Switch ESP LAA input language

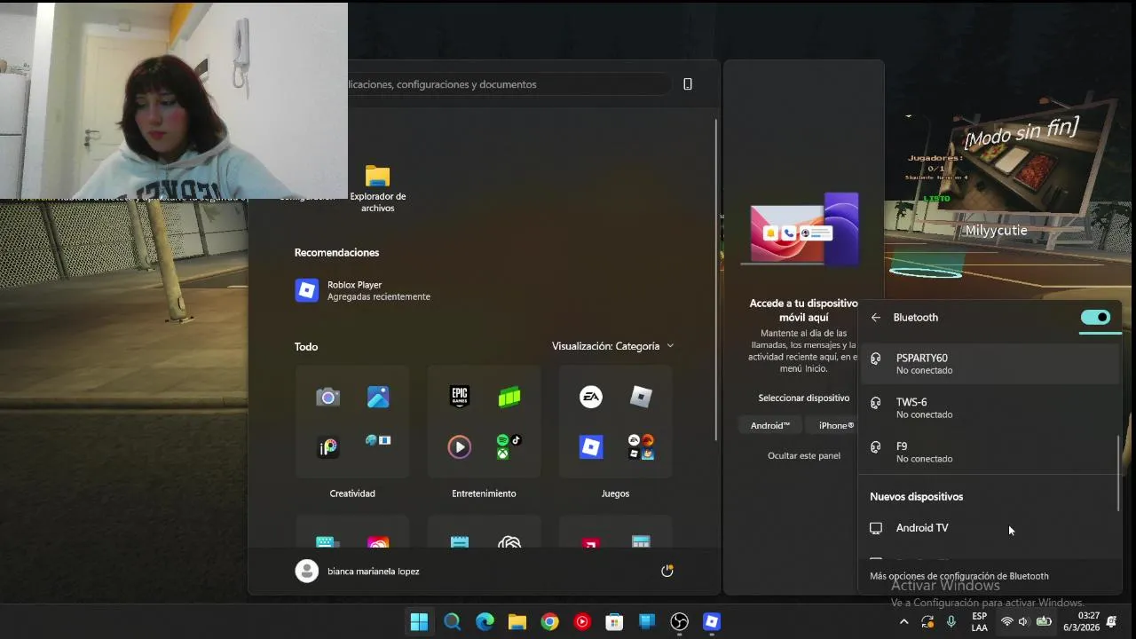pos(980,622)
